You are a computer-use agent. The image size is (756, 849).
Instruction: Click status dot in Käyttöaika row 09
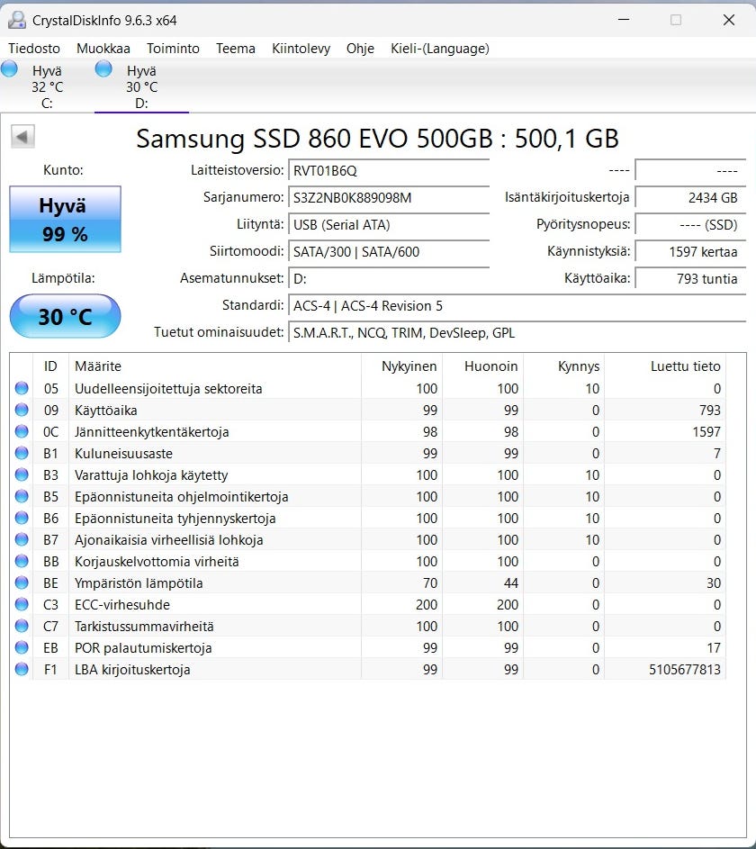click(22, 410)
